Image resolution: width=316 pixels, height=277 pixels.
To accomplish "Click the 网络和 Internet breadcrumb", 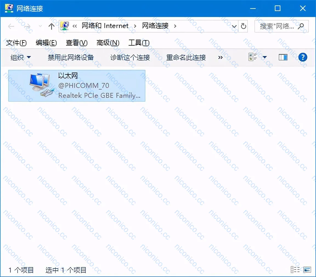I will [105, 26].
